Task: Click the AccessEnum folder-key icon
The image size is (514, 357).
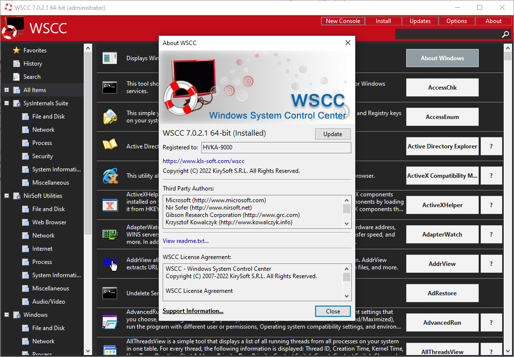Action: [110, 117]
